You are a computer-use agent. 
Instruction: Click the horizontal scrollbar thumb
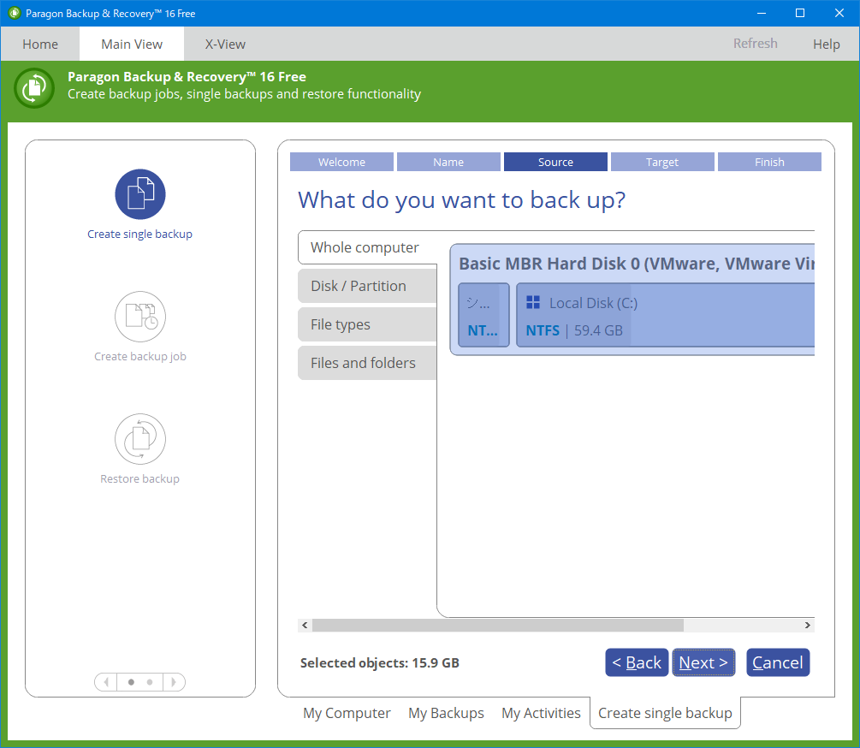click(x=498, y=625)
